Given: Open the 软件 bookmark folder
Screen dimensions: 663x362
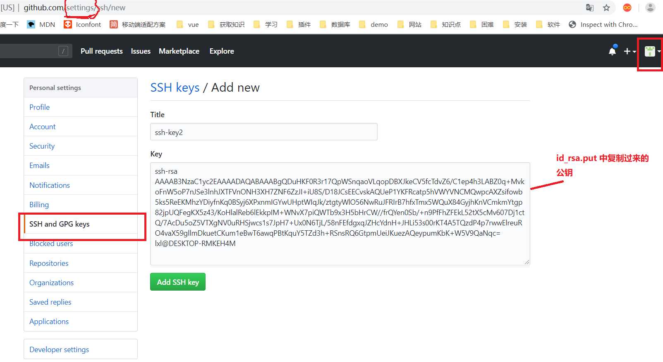Looking at the screenshot, I should click(548, 24).
